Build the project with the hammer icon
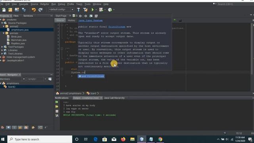 (x=79, y=10)
